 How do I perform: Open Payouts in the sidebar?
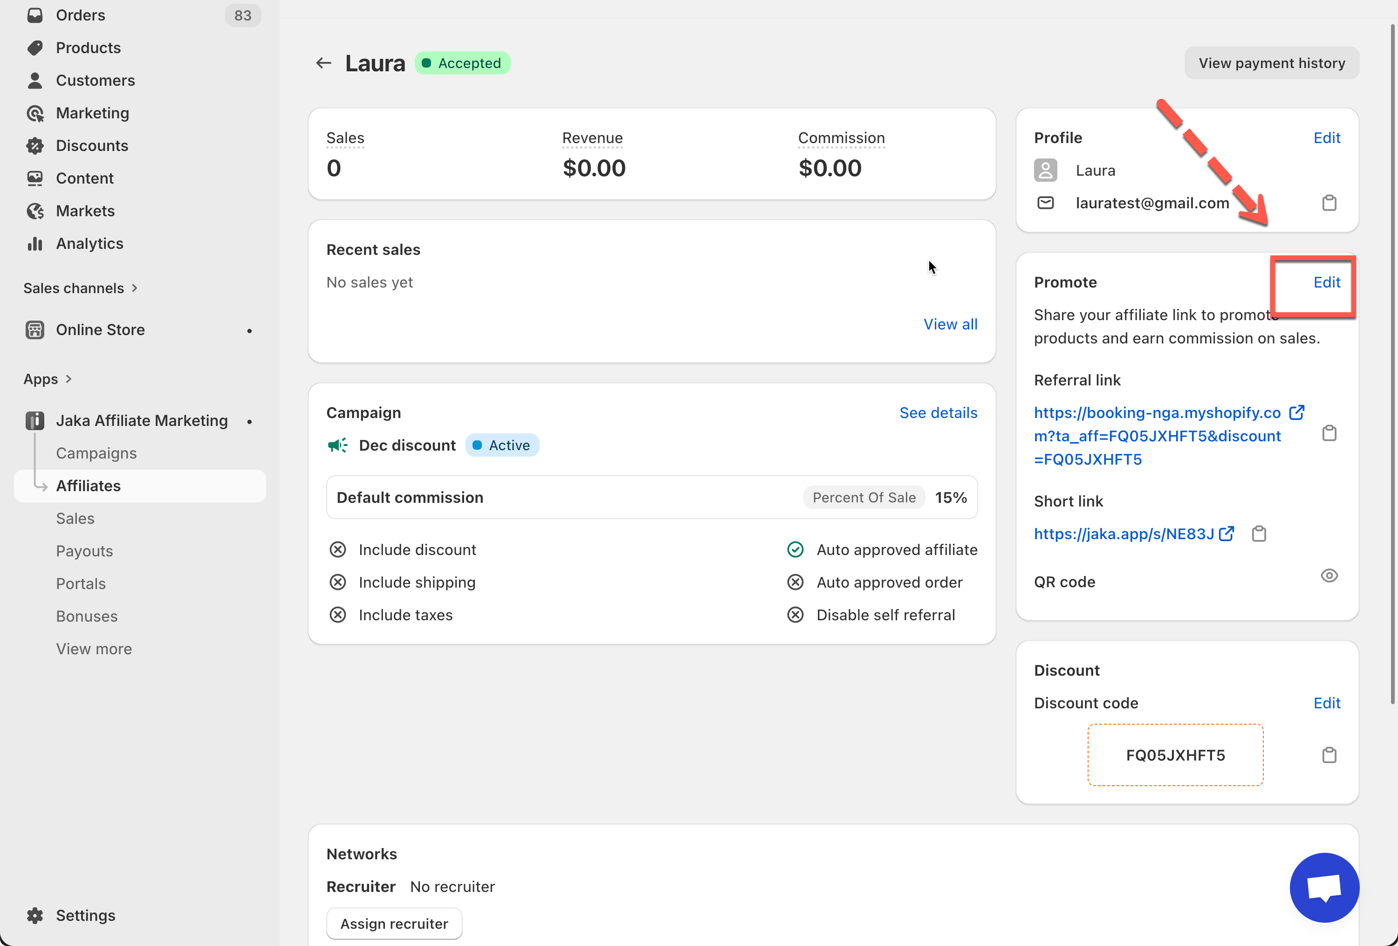point(84,551)
